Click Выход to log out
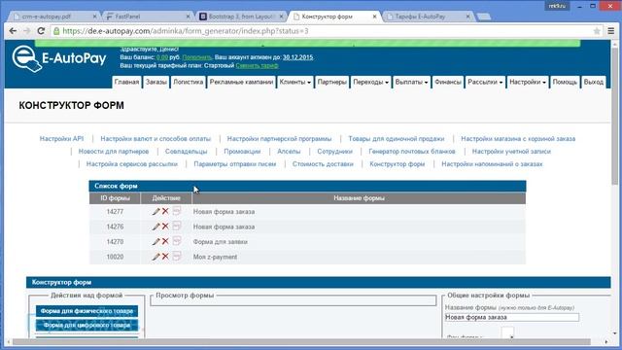This screenshot has height=350, width=622. click(x=594, y=82)
